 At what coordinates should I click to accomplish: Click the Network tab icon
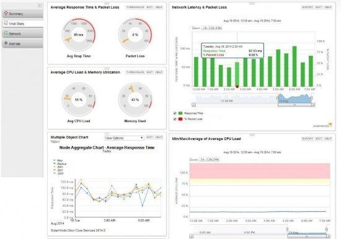tap(6, 33)
